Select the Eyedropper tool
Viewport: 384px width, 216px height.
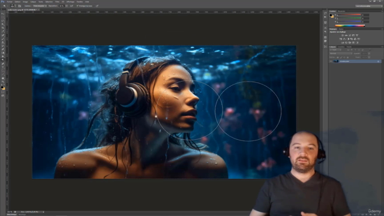(x=3, y=31)
